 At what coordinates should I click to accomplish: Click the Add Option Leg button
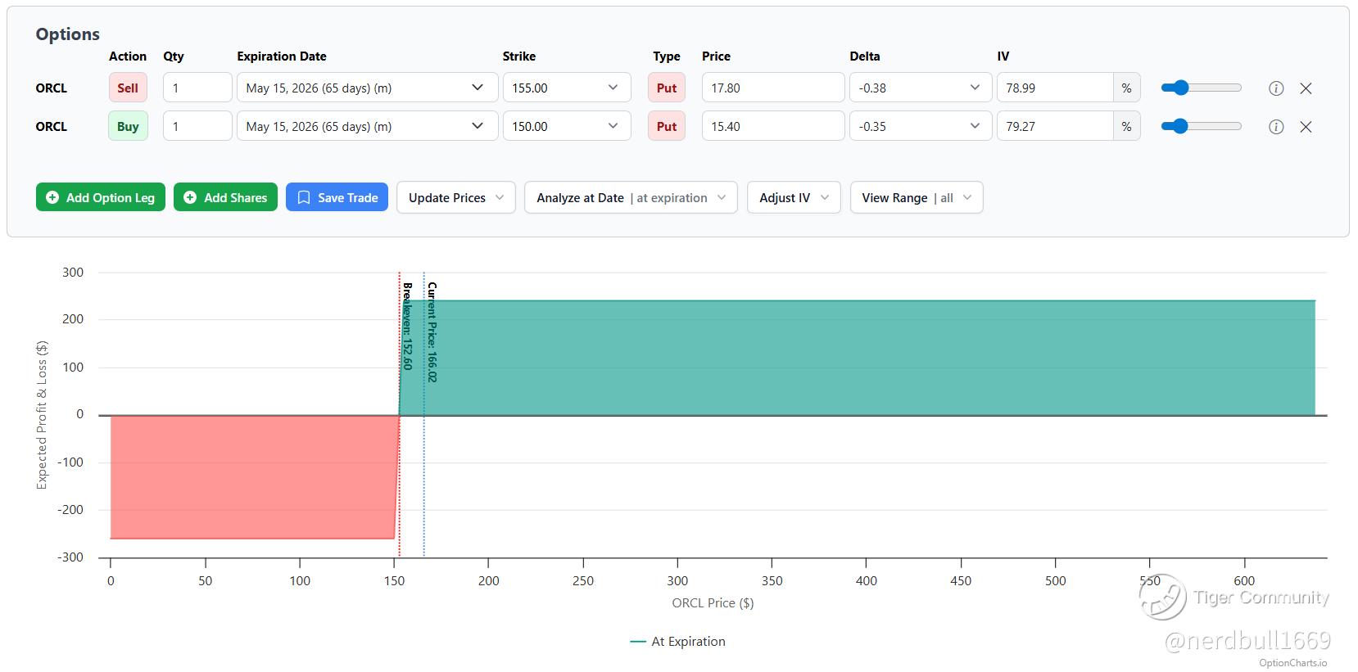pos(101,197)
